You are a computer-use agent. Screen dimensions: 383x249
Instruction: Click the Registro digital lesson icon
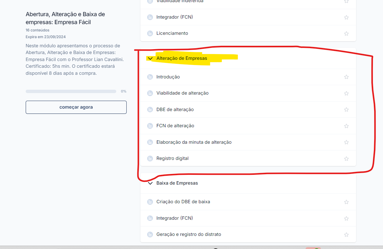150,158
